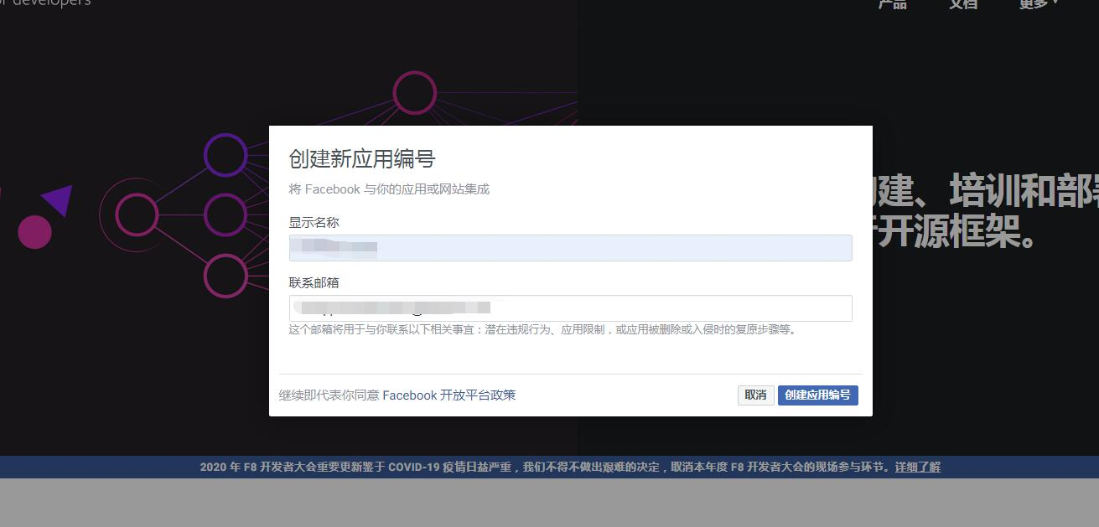
Task: Cancel the dialog with 取消 button
Action: (755, 395)
